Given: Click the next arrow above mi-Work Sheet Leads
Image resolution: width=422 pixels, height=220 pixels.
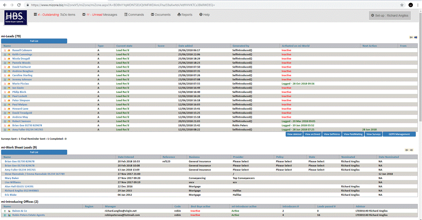Looking at the screenshot, I should click(411, 150).
